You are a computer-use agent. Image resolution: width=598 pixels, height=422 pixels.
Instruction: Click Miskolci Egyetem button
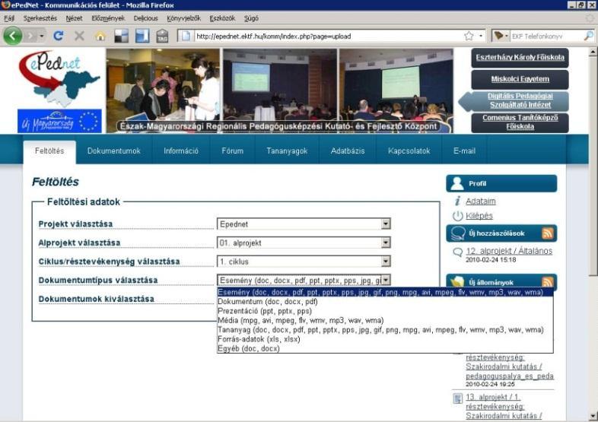[x=520, y=79]
